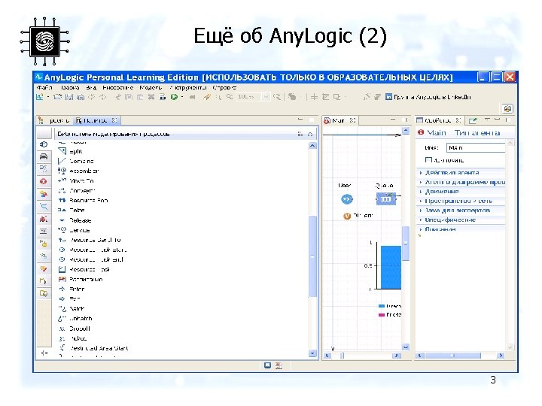Open the Файл menu
The height and width of the screenshot is (406, 542).
(x=44, y=88)
